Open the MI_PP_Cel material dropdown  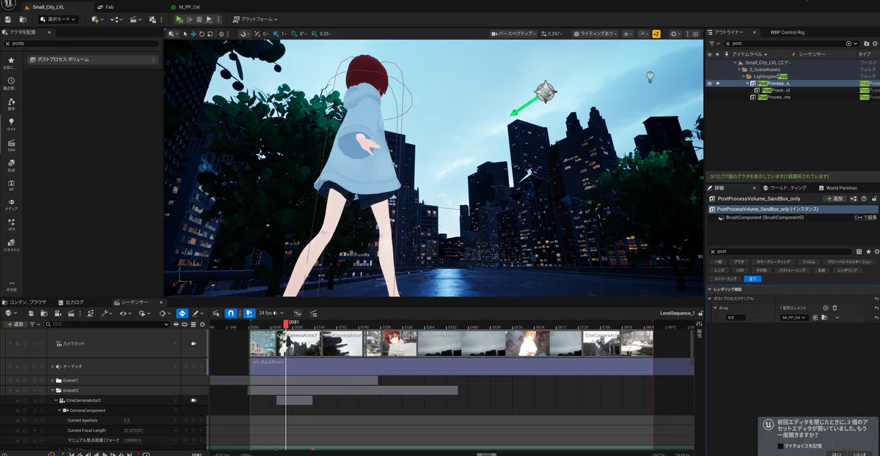[x=794, y=318]
